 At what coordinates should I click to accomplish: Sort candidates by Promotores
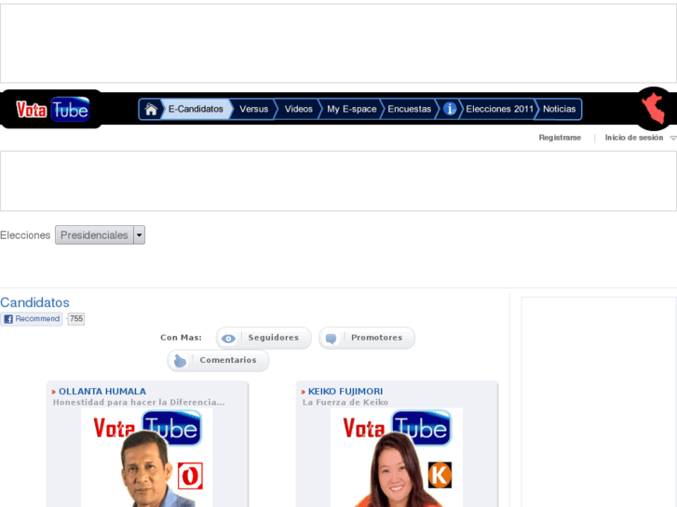(367, 338)
